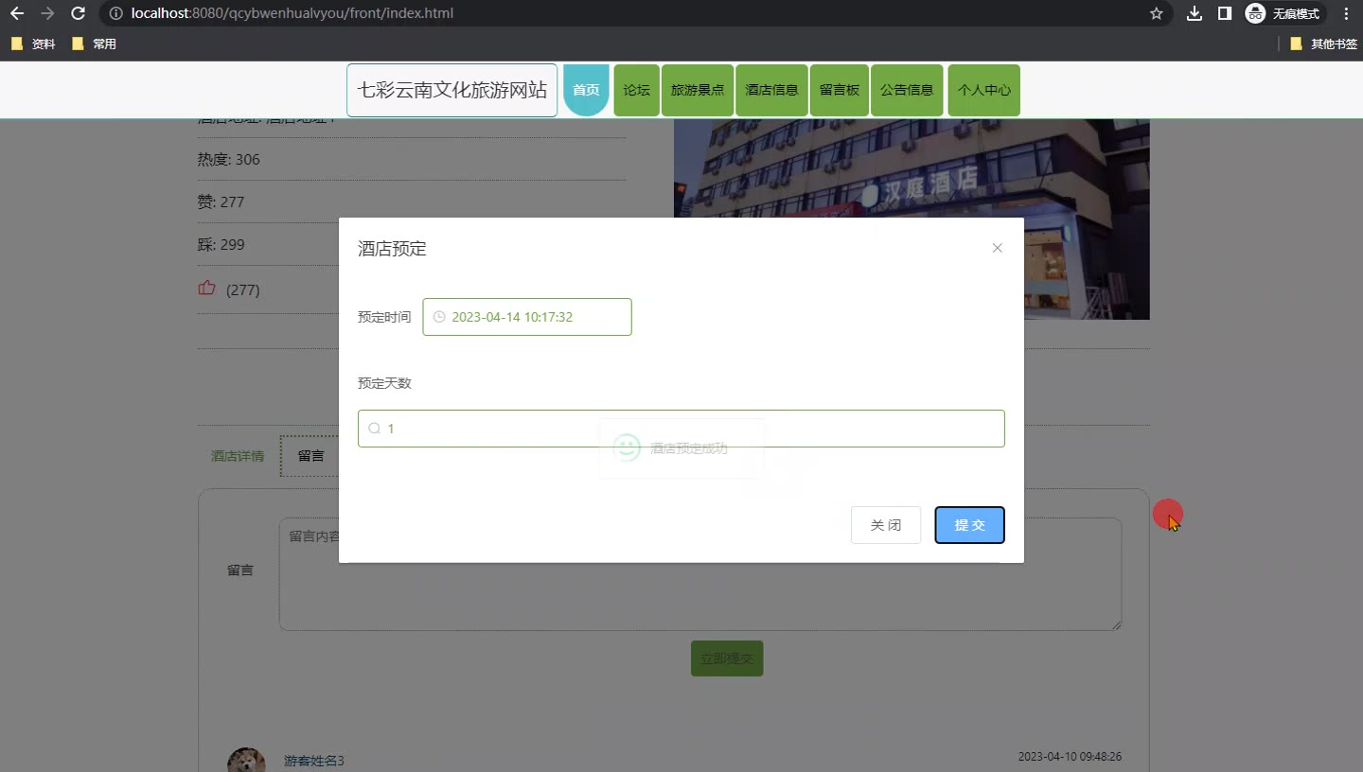Reload the current browser page
This screenshot has height=772, width=1363.
pos(79,13)
